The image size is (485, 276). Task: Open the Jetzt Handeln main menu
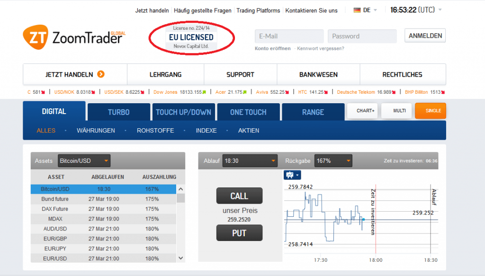(75, 74)
